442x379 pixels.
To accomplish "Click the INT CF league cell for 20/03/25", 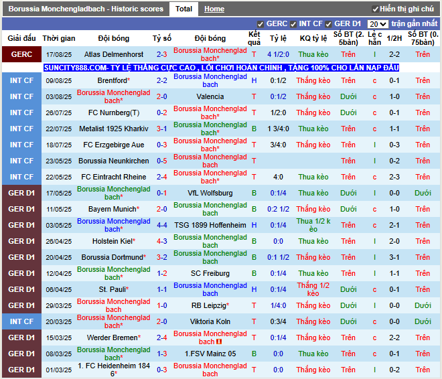I will pyautogui.click(x=21, y=321).
